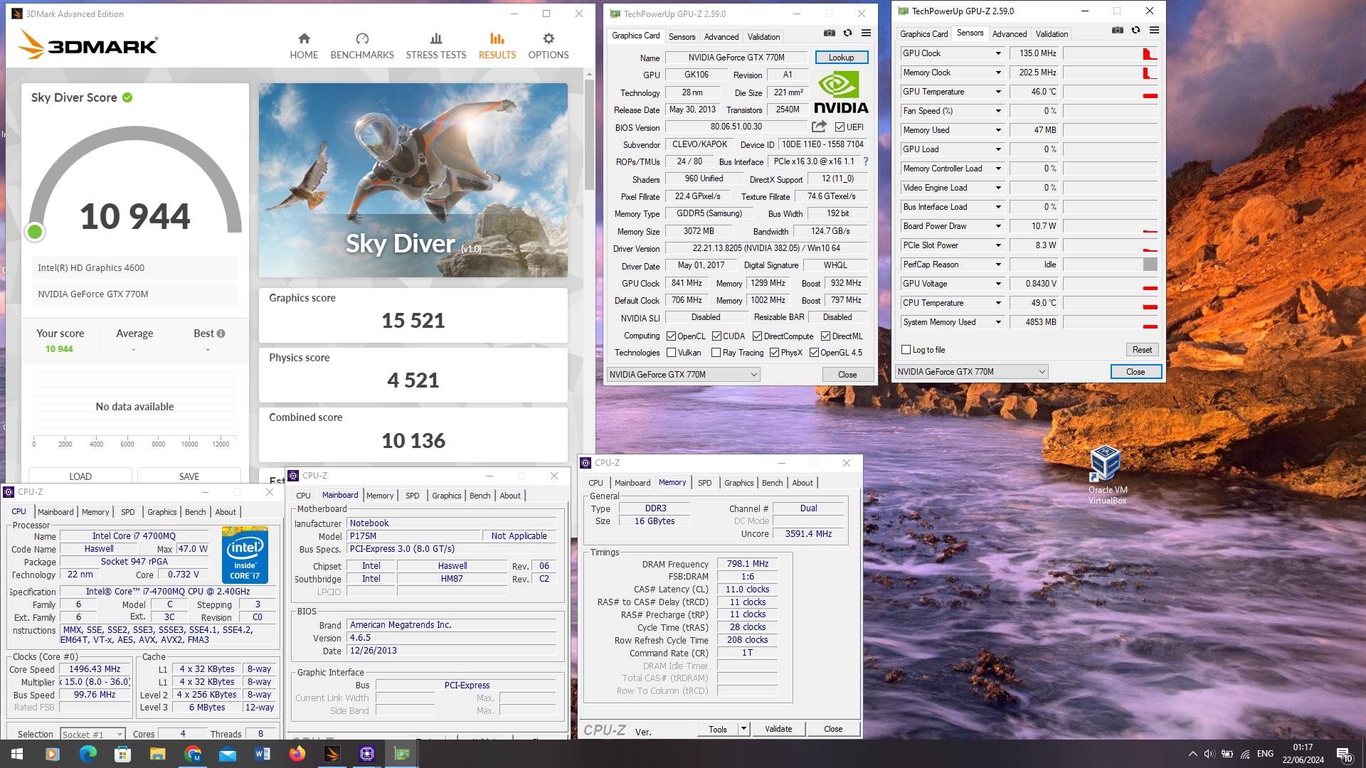Click the screenshot camera icon in left GPU-Z
The image size is (1366, 768).
pos(830,33)
